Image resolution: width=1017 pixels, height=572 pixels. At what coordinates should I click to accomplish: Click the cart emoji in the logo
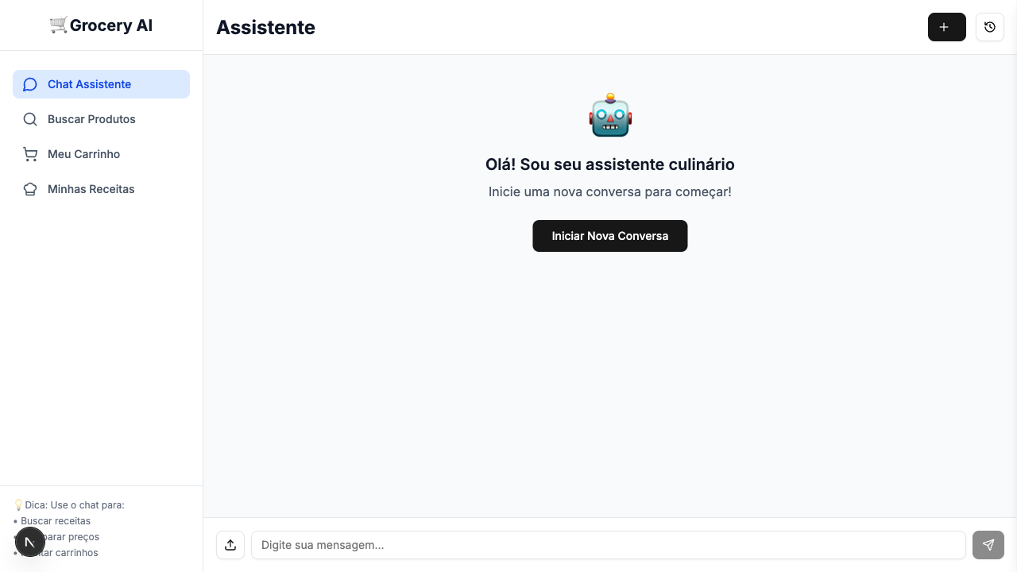pos(59,25)
